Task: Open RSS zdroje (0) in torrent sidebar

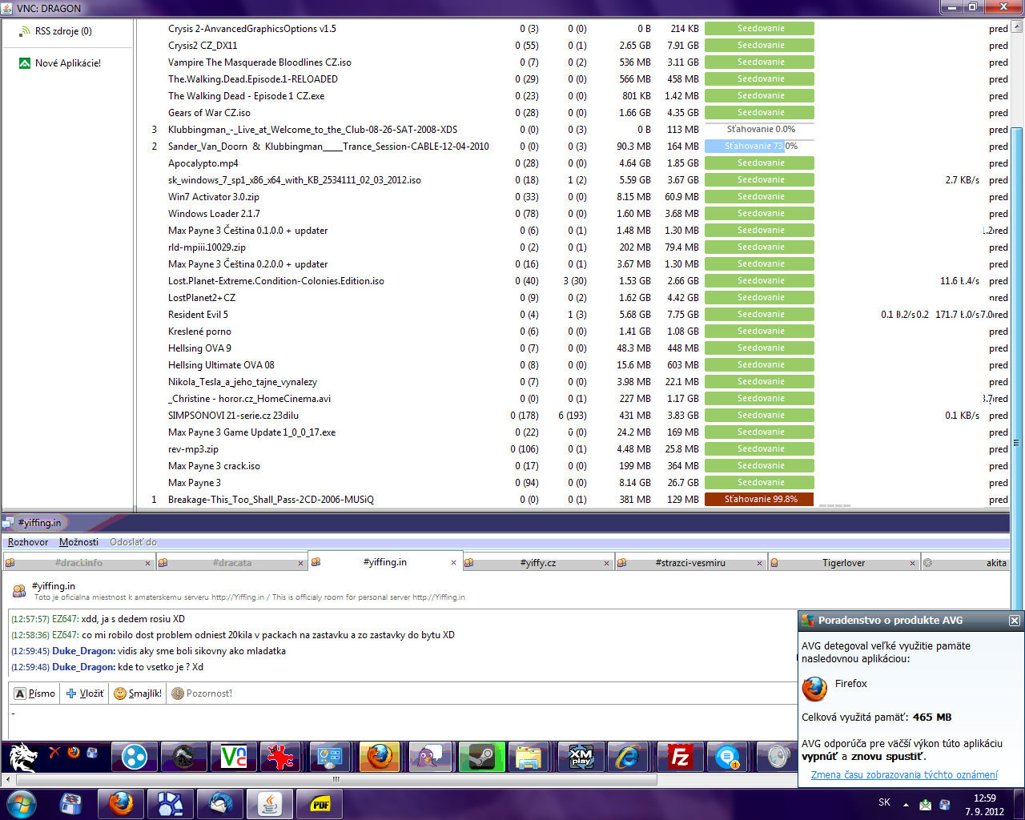Action: point(63,31)
